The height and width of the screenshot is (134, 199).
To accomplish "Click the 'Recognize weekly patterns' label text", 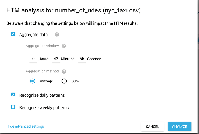I will [x=44, y=108].
